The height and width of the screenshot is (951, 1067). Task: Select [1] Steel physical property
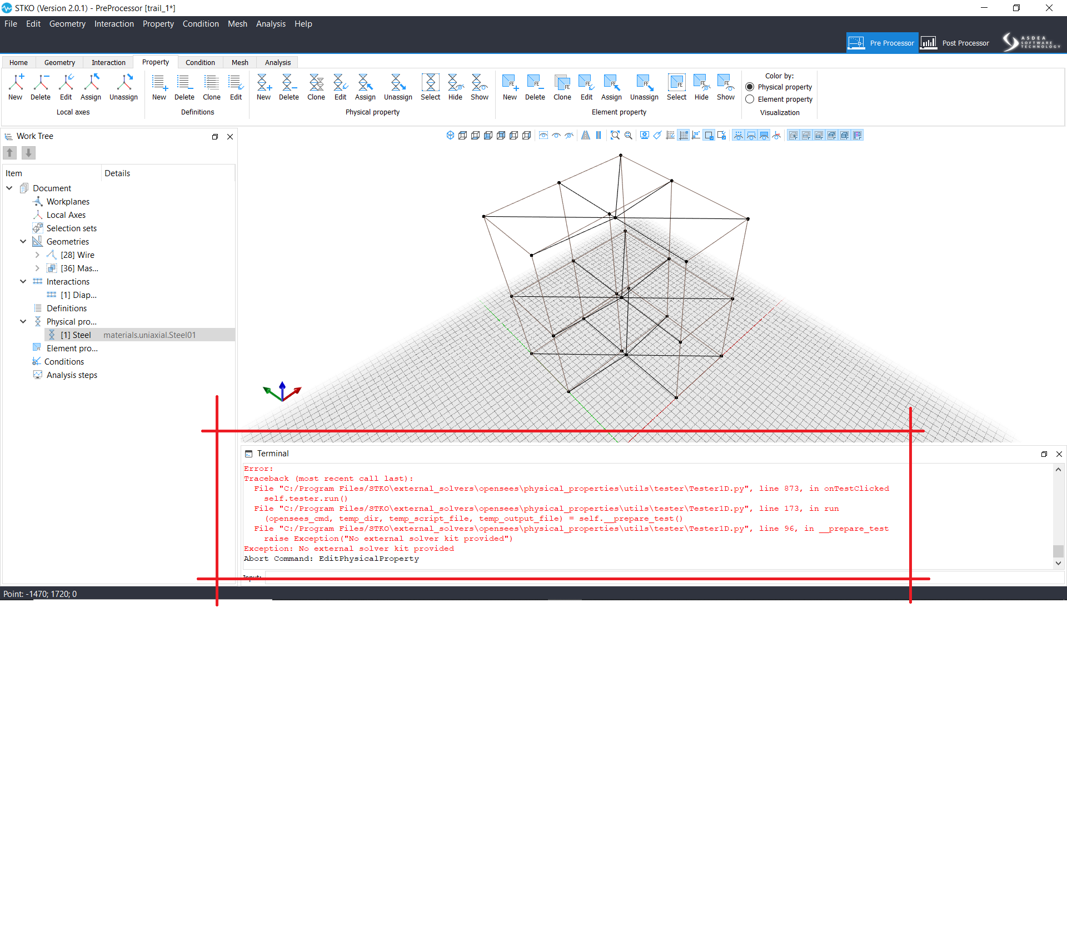139,335
